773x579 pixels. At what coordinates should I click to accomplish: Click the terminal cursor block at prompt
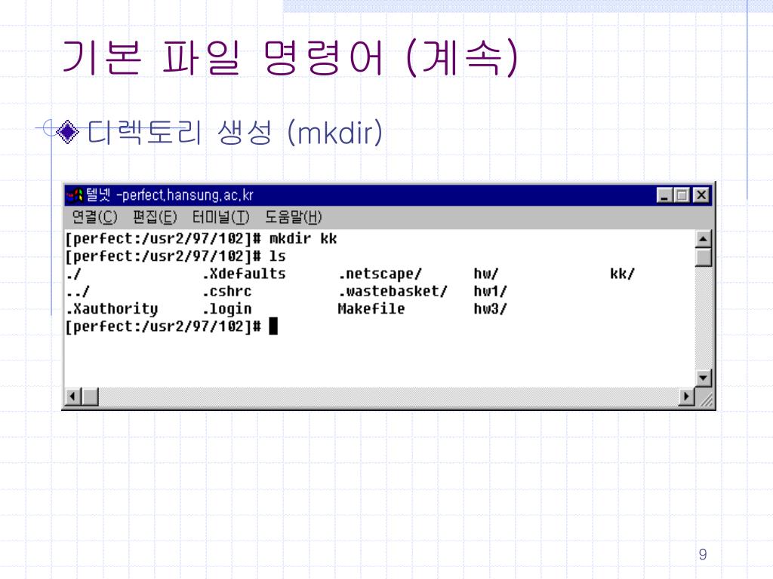point(273,326)
